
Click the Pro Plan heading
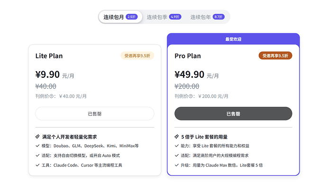(188, 56)
